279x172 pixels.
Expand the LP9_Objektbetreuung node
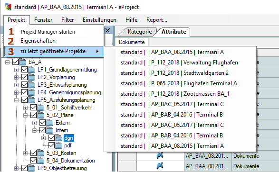pyautogui.click(x=16, y=169)
